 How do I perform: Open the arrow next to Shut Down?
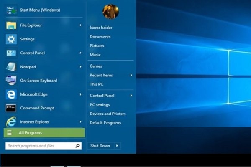(x=117, y=146)
